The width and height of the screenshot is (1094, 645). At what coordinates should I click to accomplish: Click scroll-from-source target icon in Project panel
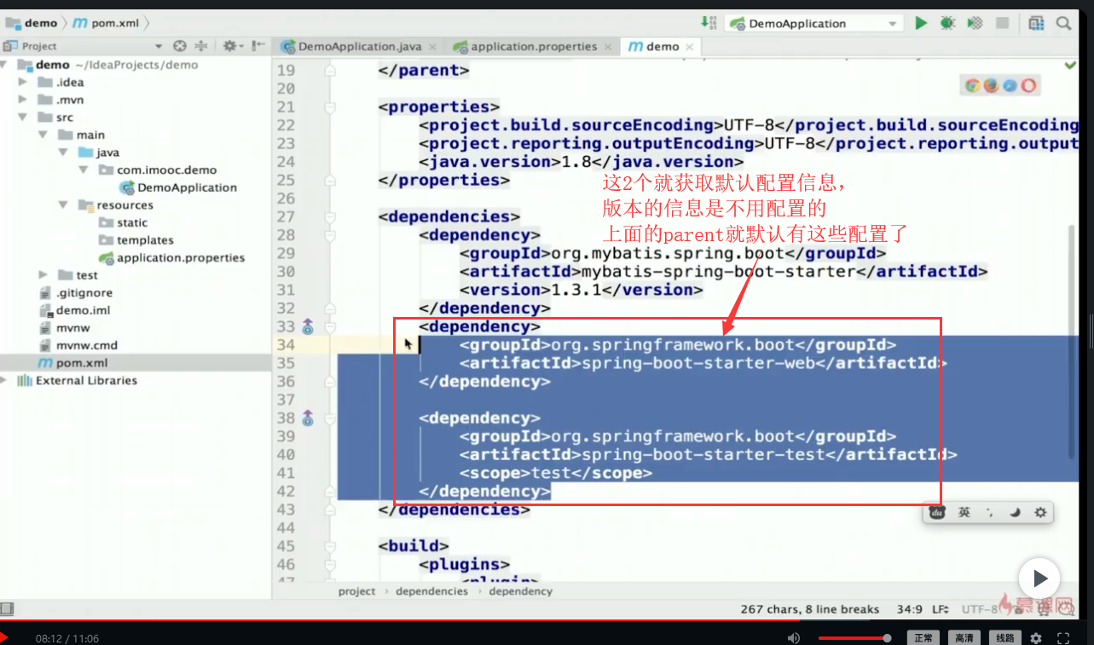[179, 46]
